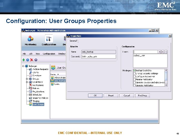The image size is (180, 135).
Task: Open the Window menu
Action: (62, 54)
